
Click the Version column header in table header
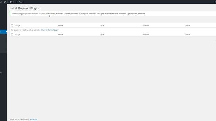point(145,26)
